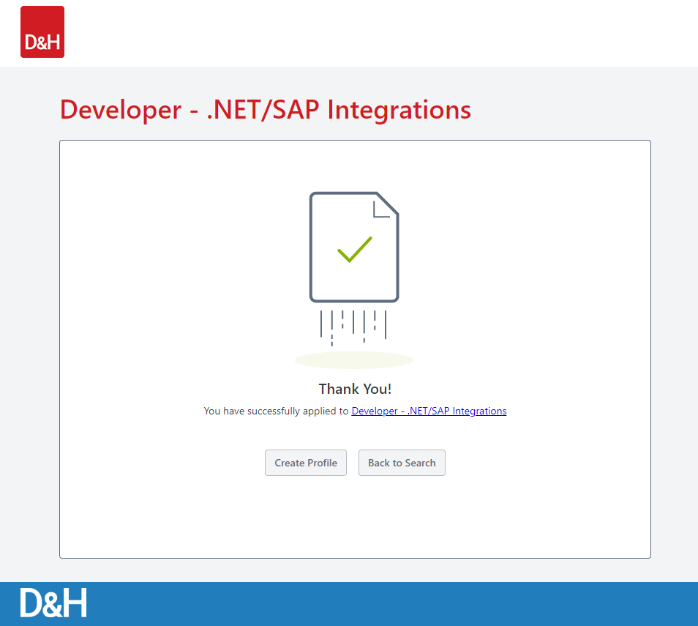This screenshot has width=698, height=626.
Task: Click the vertical motion lines under document
Action: point(353,324)
